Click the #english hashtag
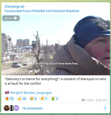This screenshot has height=115, width=111. pos(17,93)
